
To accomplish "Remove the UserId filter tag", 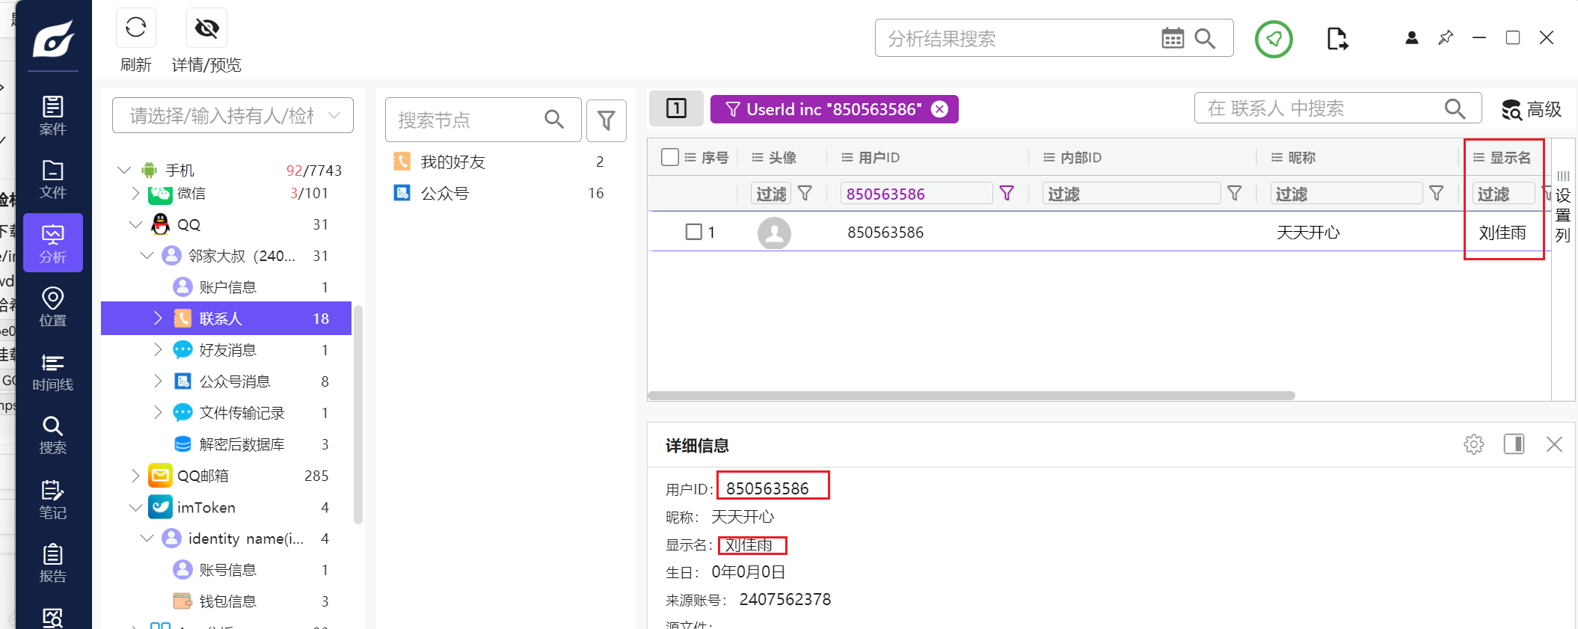I will click(x=940, y=109).
